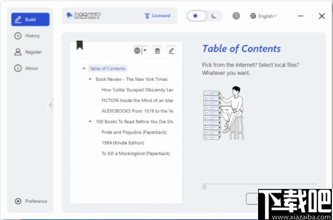Collapse the sidebar with arrow handle

coord(51,105)
